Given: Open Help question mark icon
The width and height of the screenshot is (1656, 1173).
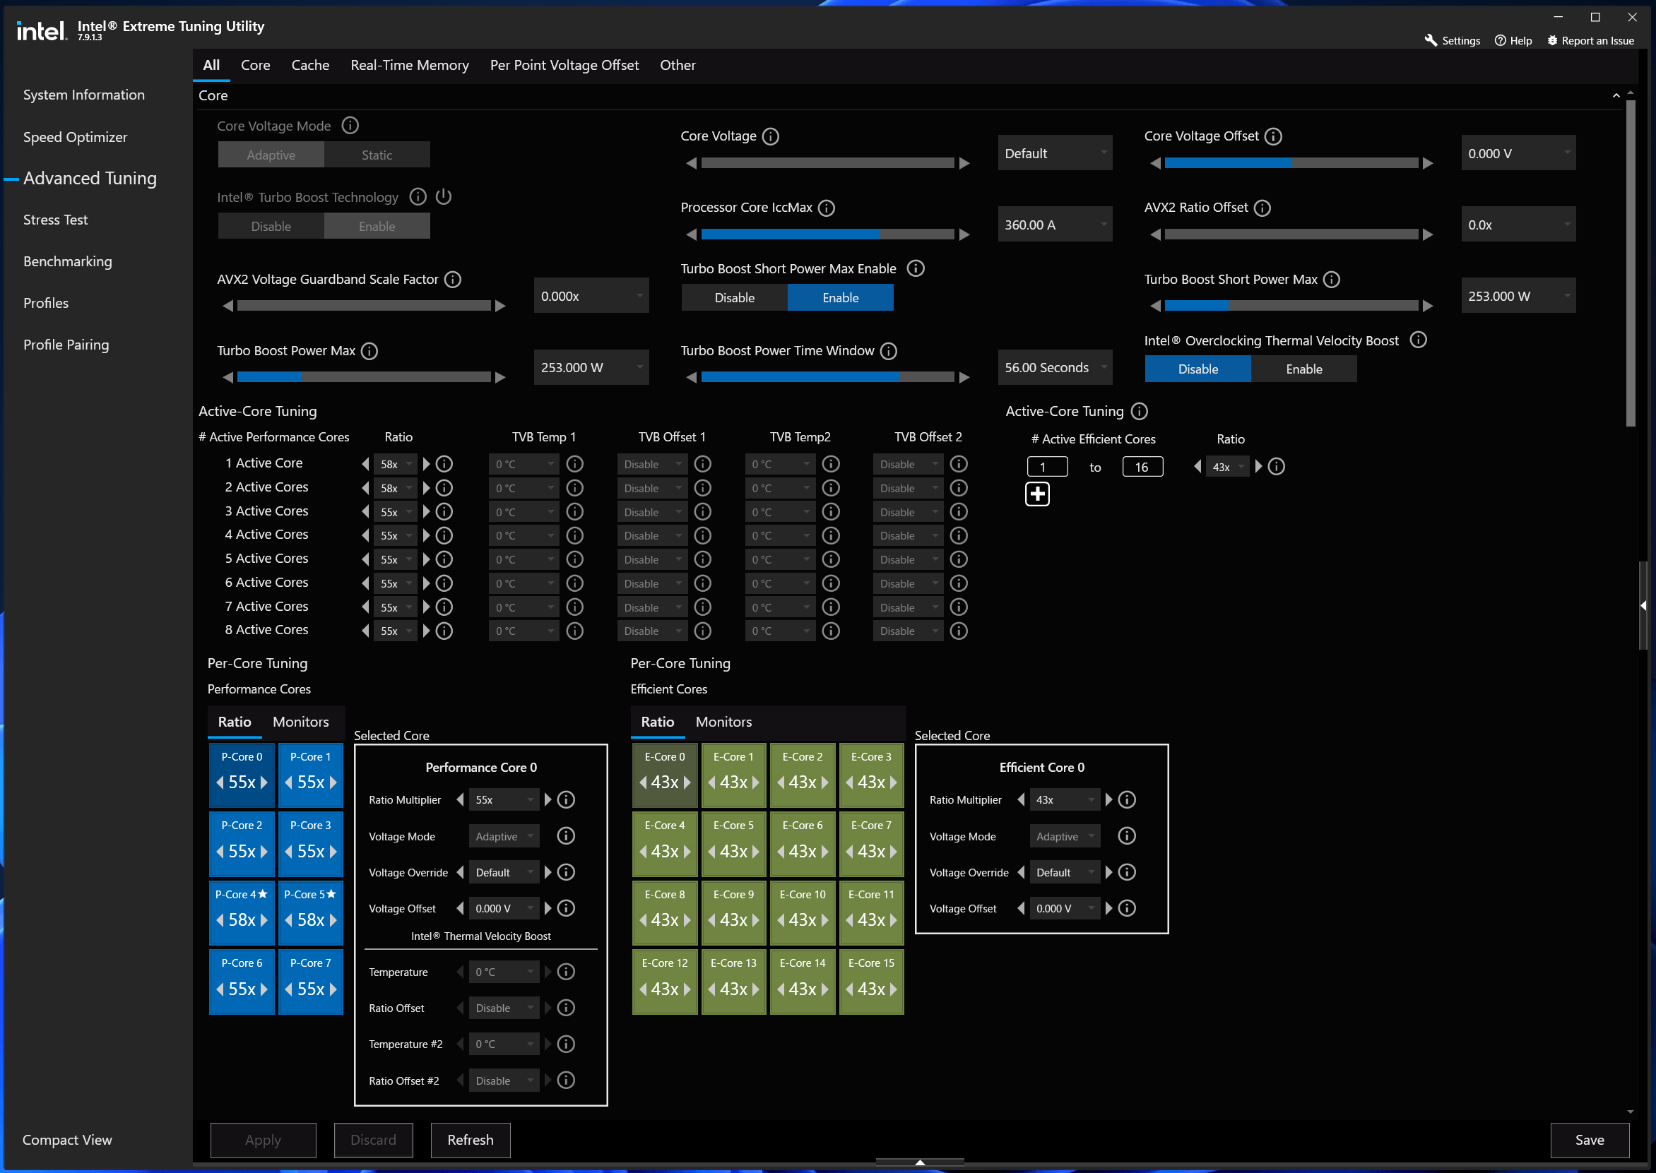Looking at the screenshot, I should [x=1501, y=40].
